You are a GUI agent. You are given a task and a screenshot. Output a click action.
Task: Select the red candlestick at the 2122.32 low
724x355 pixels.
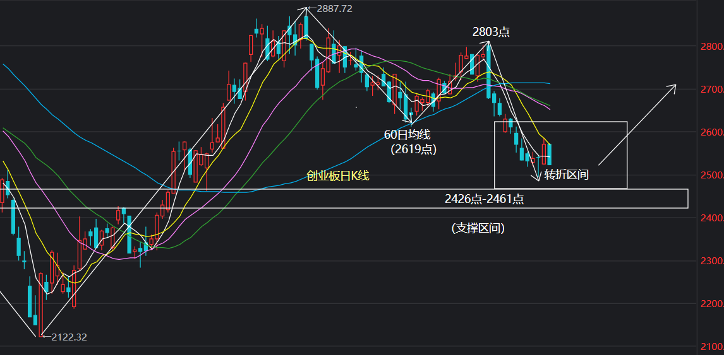click(x=41, y=305)
